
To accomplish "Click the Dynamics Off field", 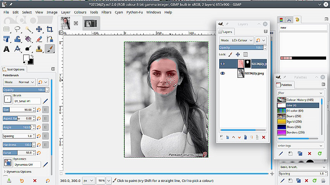I will 27,164.
